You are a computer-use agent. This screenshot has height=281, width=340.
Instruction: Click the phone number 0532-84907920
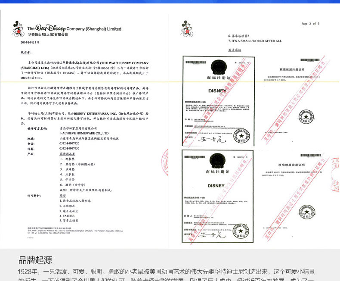(x=69, y=144)
